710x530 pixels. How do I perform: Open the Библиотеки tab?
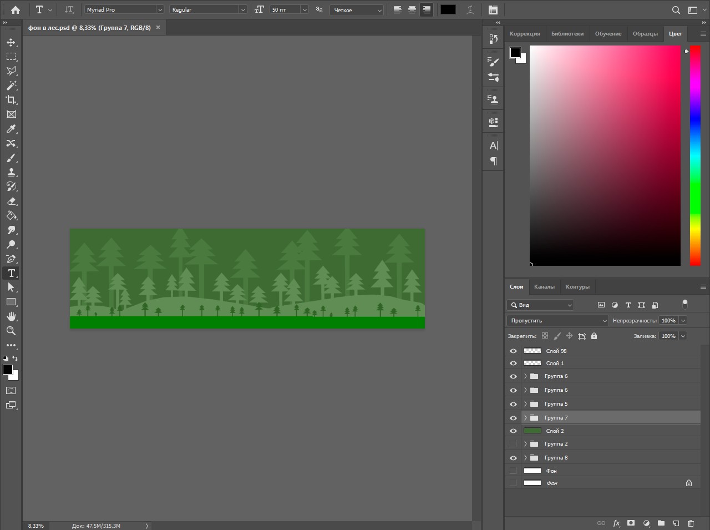pyautogui.click(x=567, y=34)
